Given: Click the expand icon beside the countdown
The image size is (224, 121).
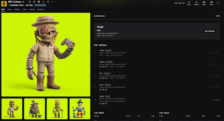Looking at the screenshot, I should point(218,3).
